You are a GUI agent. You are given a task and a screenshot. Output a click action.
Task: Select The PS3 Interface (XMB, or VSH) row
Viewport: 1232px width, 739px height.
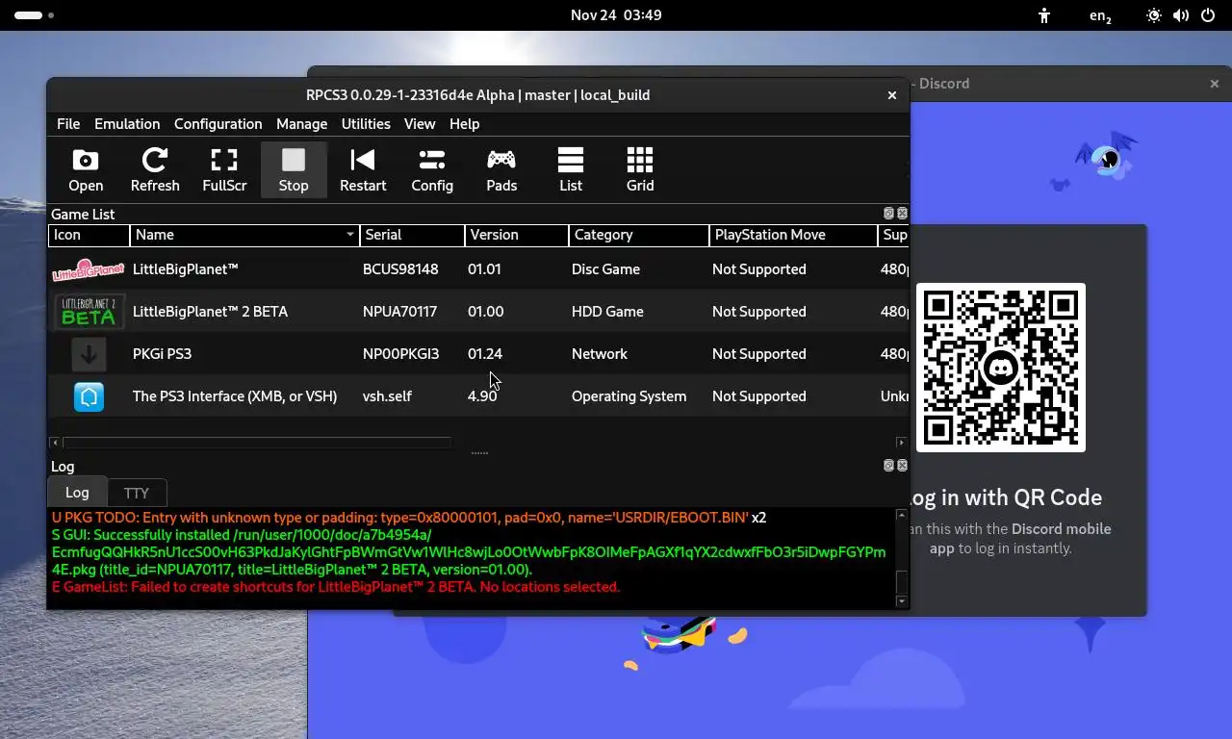(479, 396)
